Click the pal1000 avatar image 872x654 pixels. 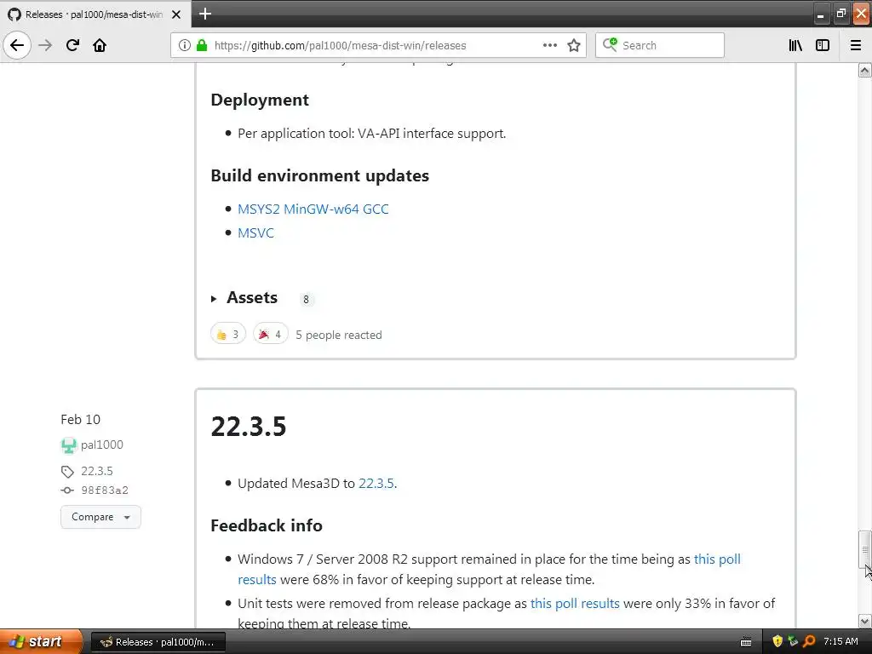(x=68, y=445)
